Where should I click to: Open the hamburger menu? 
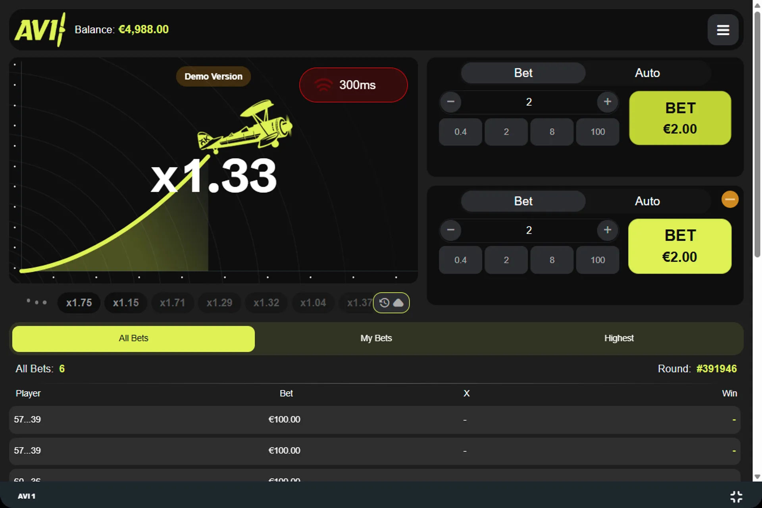723,30
